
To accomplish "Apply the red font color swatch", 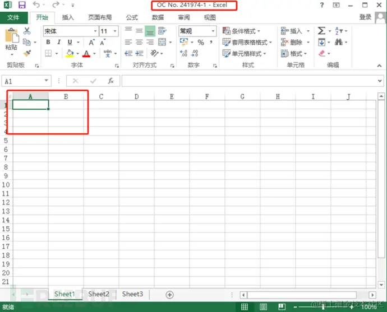I will click(86, 53).
